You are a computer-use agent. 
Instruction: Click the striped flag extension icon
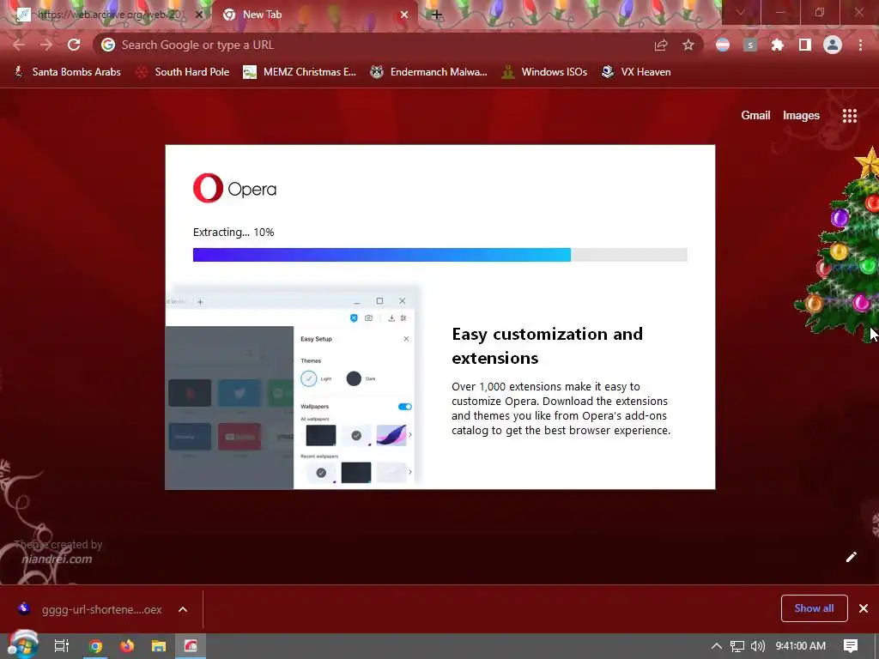723,45
